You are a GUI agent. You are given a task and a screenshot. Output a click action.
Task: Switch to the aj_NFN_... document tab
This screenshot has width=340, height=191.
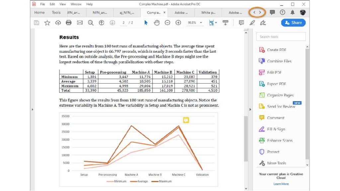(x=127, y=13)
